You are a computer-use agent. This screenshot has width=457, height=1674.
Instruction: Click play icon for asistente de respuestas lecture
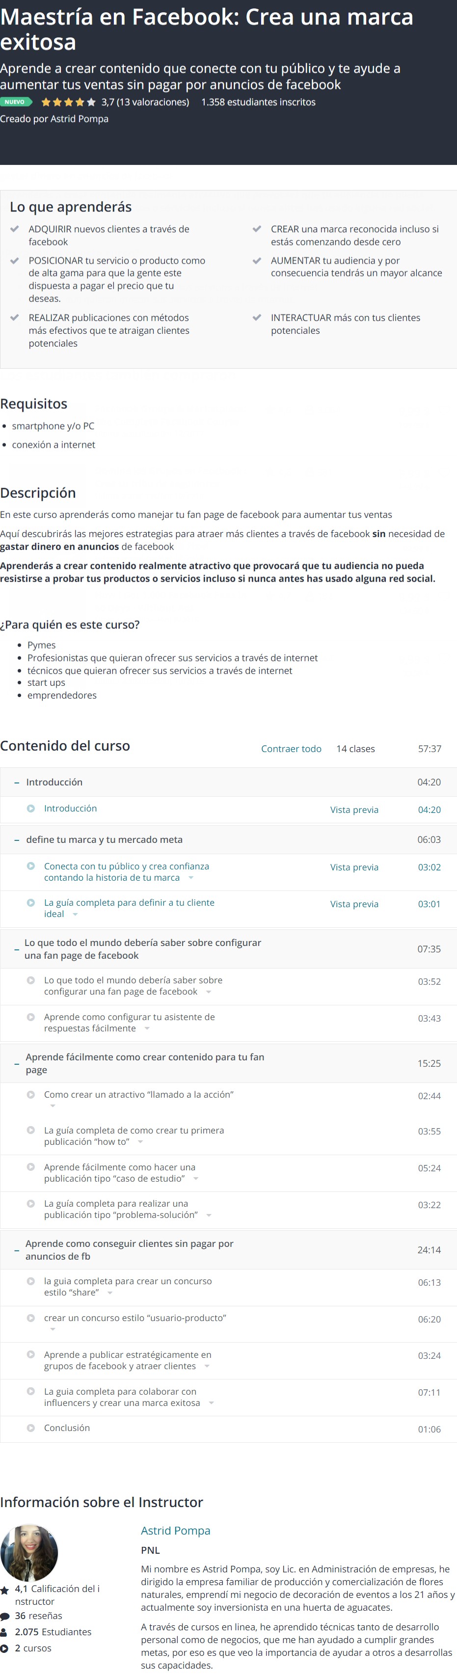tap(30, 1017)
